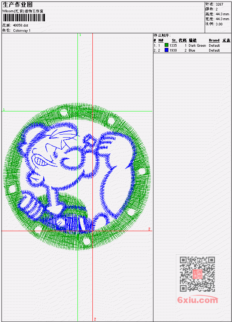Viewport: 232px width, 322px height.
Task: Click the scale value 3.00
Action: coord(219,24)
